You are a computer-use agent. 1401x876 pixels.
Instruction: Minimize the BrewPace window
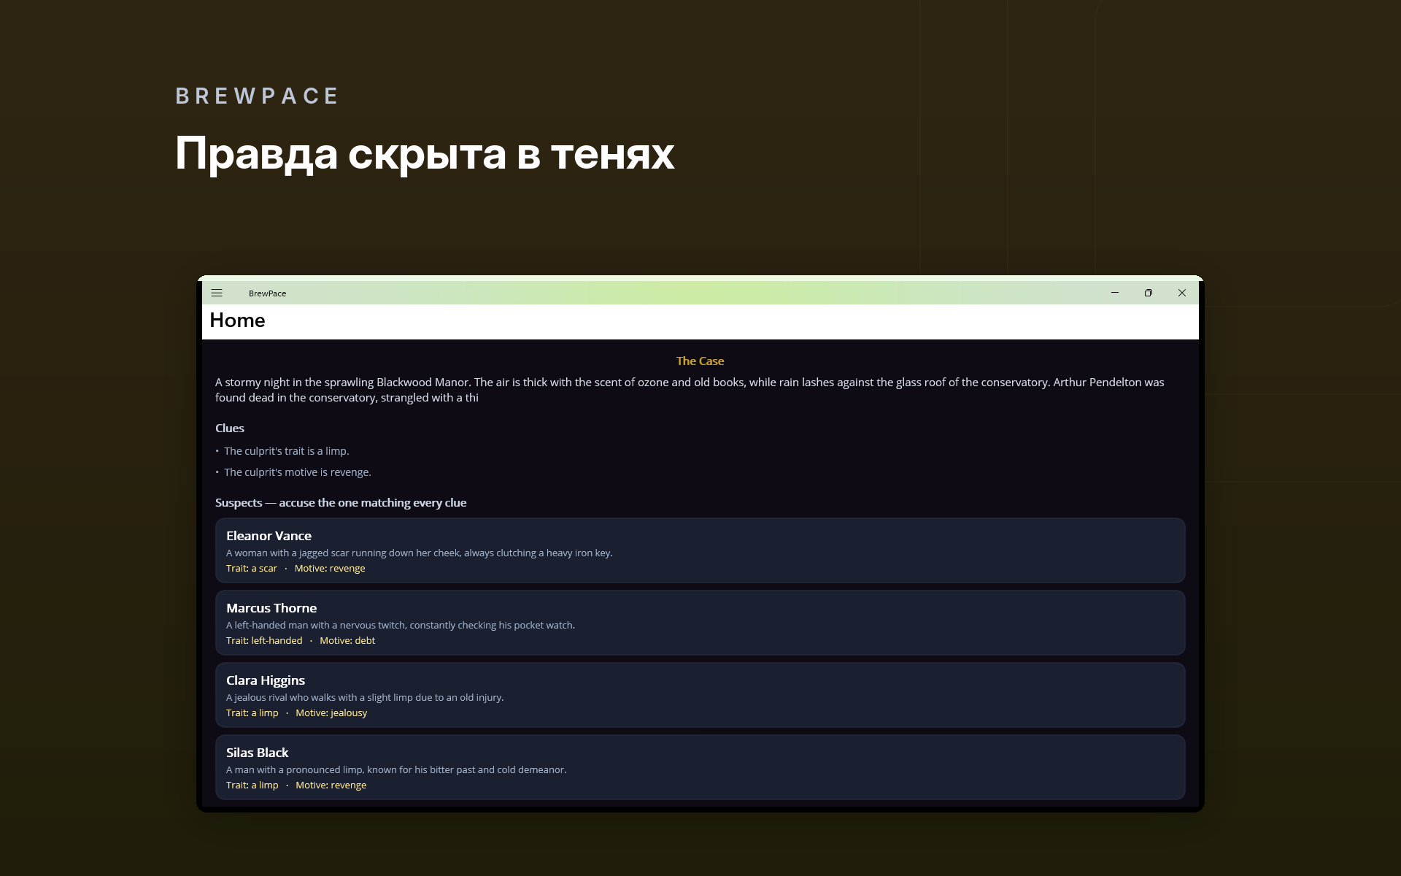1115,293
